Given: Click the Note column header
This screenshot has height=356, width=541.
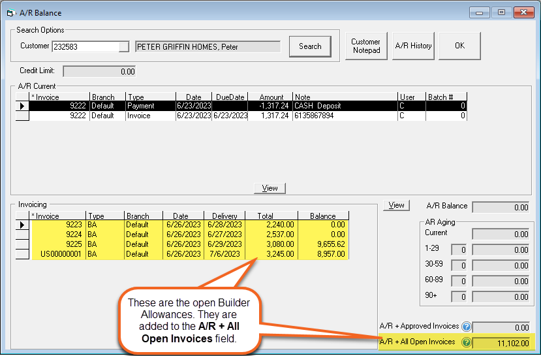Looking at the screenshot, I should (345, 97).
